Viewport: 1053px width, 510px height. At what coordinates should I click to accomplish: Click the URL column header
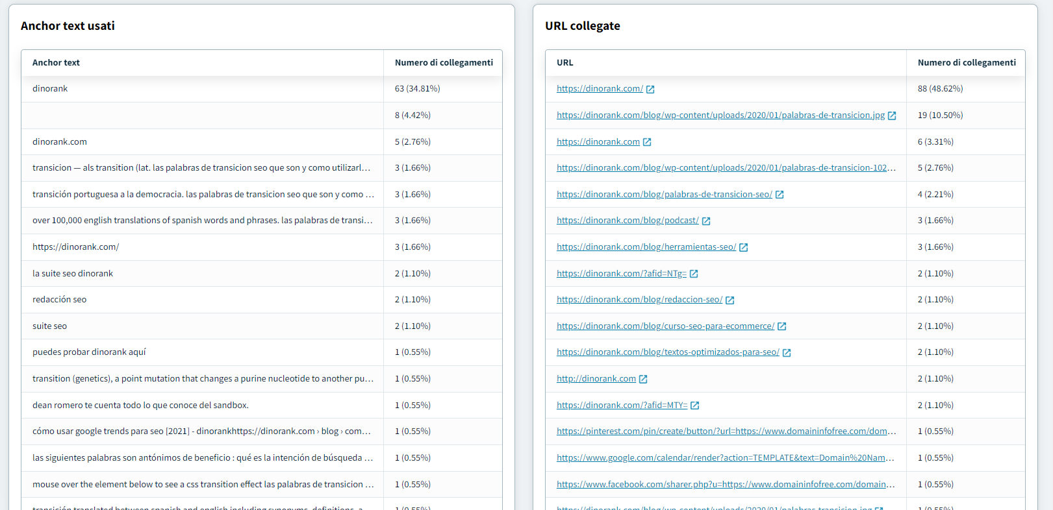[565, 63]
